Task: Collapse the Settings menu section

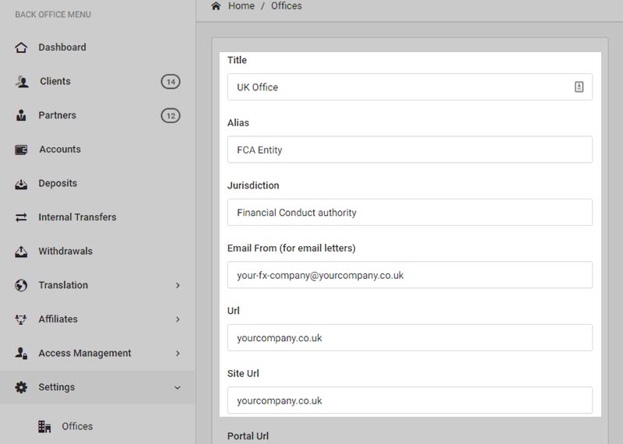Action: 178,387
